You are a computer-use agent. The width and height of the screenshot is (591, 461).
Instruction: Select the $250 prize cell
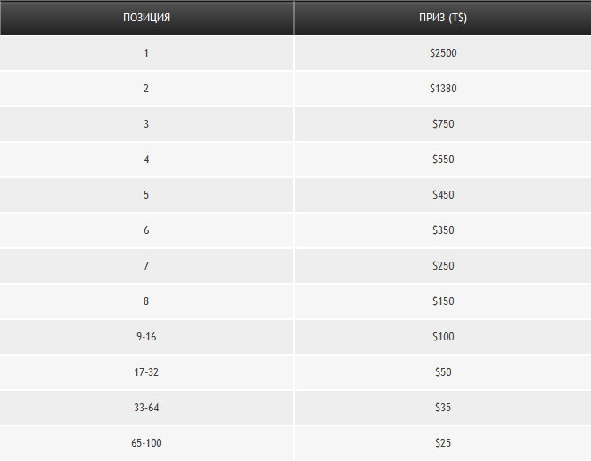[443, 266]
